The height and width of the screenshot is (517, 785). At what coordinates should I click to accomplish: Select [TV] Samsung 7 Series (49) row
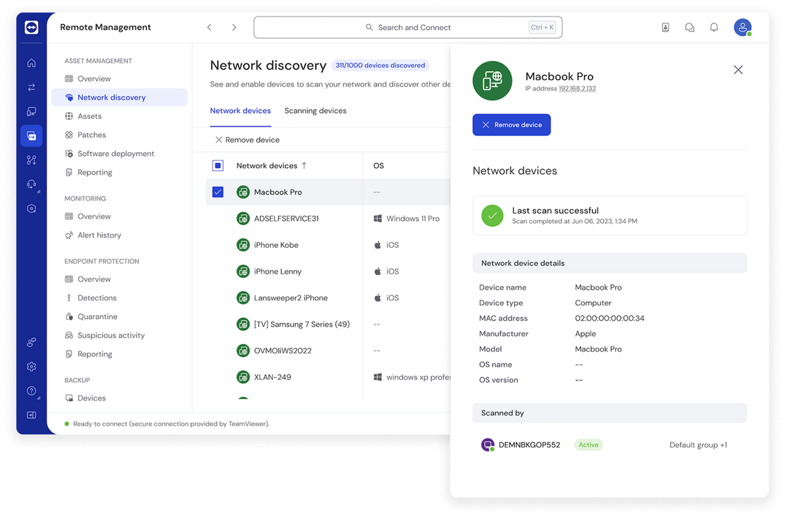(x=328, y=324)
